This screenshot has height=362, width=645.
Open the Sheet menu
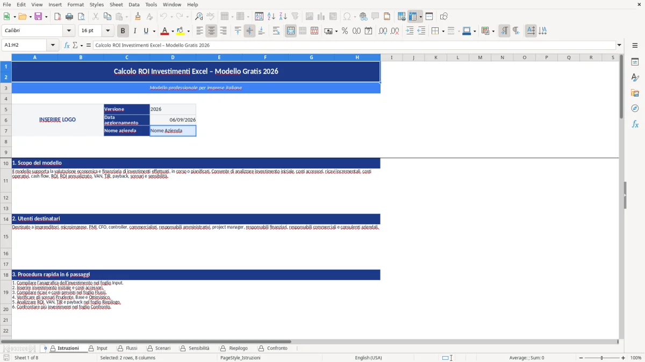pos(116,4)
